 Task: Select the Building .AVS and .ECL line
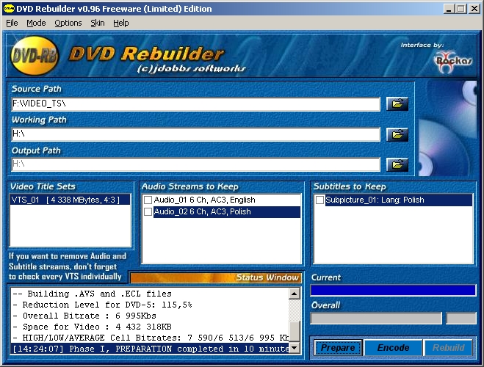(150, 294)
